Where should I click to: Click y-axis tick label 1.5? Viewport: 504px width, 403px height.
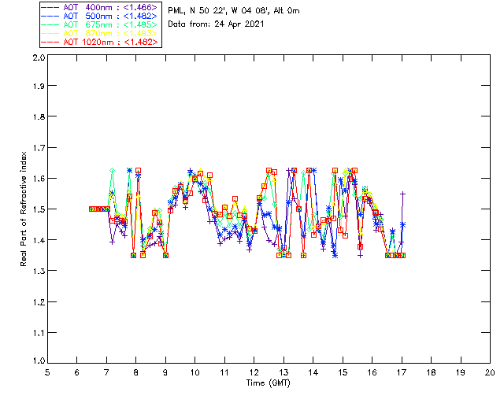pyautogui.click(x=39, y=209)
